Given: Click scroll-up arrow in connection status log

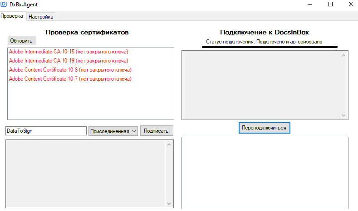Looking at the screenshot, I should (x=343, y=55).
